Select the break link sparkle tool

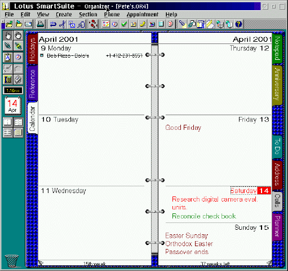(18, 46)
